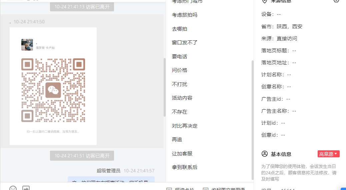This screenshot has width=346, height=190.
Task: Click the 来源:直接访问 row
Action: click(x=279, y=39)
